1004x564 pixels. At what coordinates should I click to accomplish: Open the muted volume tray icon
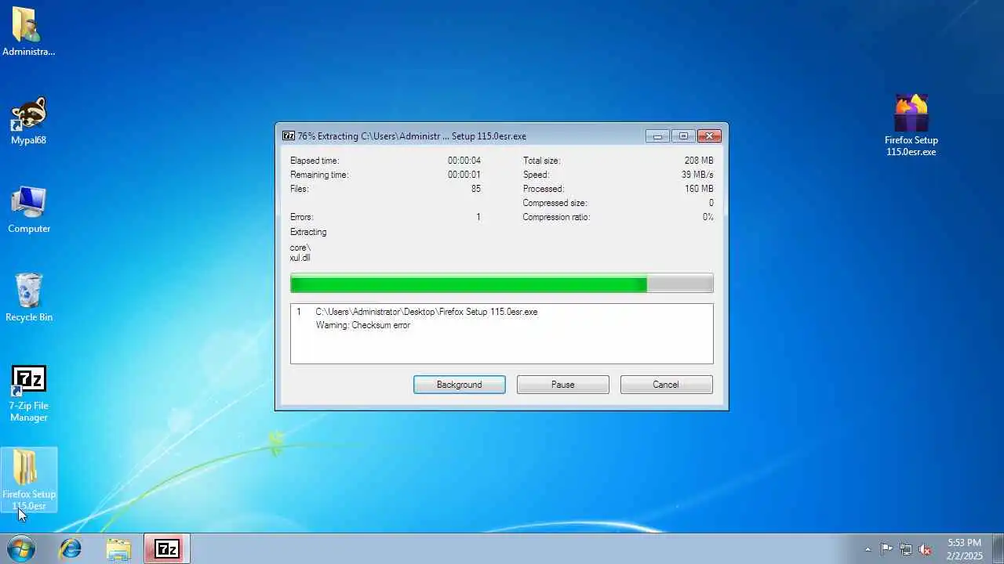tap(925, 549)
